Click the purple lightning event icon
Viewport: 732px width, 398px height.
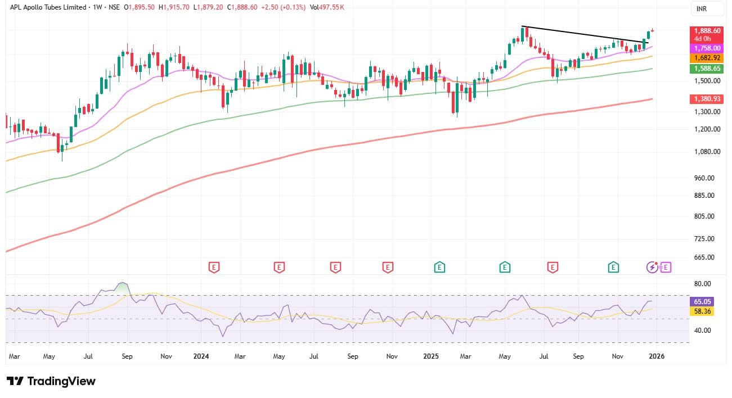tap(652, 268)
